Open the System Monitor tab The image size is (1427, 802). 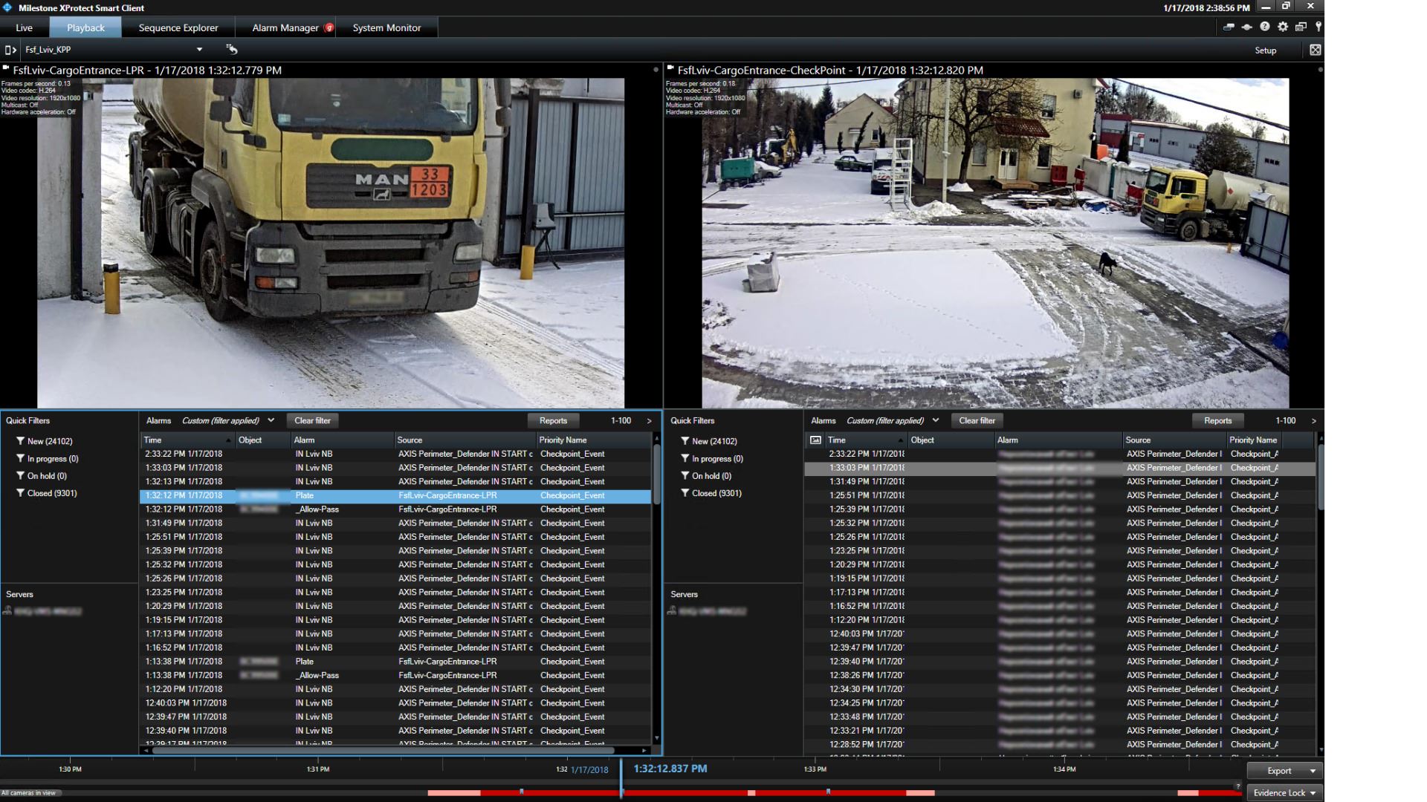386,27
